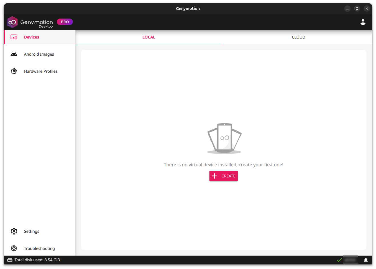Click the disk drive icon in status bar
The image size is (376, 269).
point(10,260)
